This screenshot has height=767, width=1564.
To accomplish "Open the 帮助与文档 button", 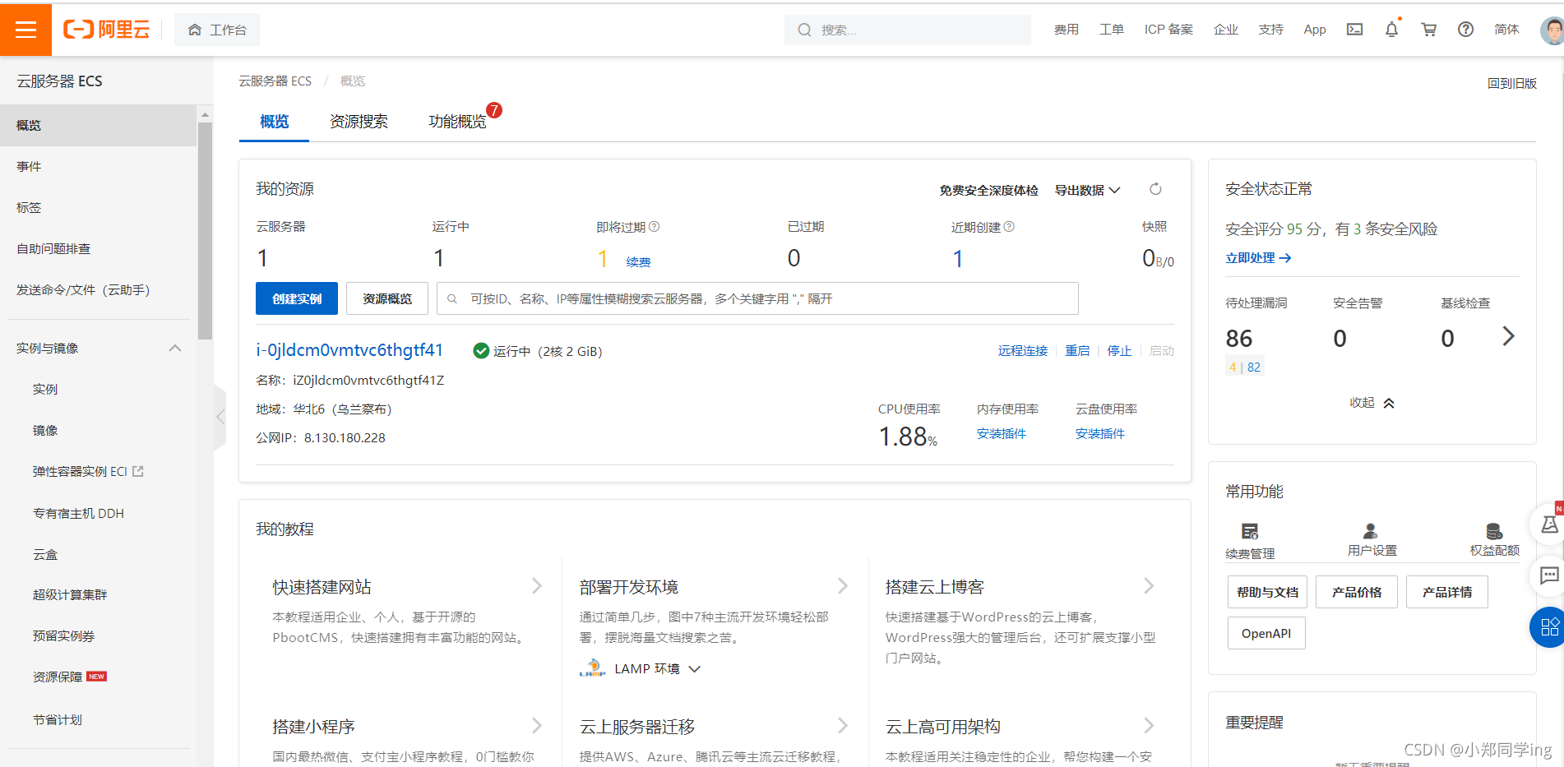I will (x=1267, y=592).
